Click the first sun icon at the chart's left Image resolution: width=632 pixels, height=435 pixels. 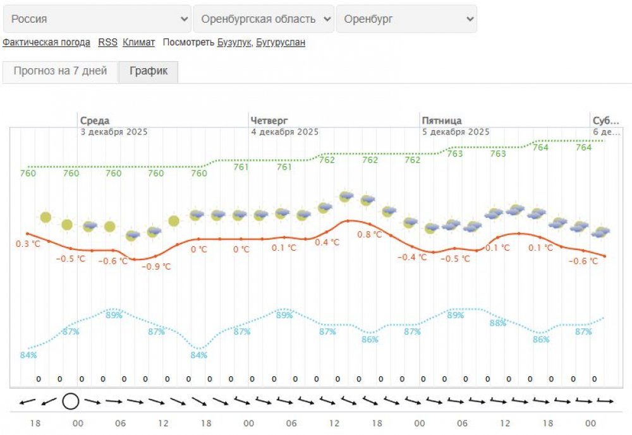(x=45, y=218)
